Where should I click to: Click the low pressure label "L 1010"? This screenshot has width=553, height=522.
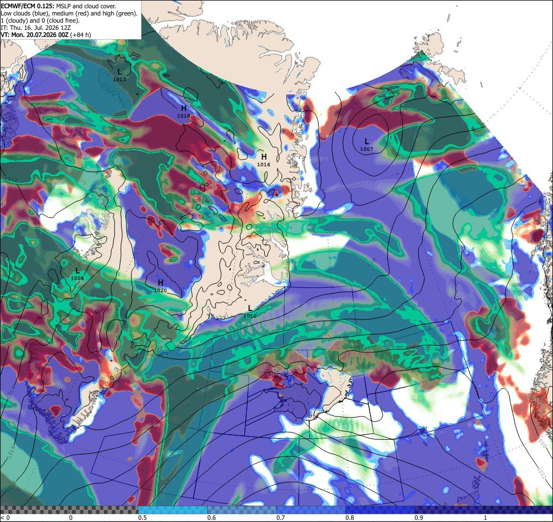[250, 312]
